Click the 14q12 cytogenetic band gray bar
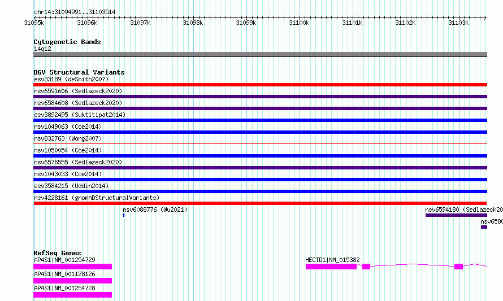 tap(260, 55)
